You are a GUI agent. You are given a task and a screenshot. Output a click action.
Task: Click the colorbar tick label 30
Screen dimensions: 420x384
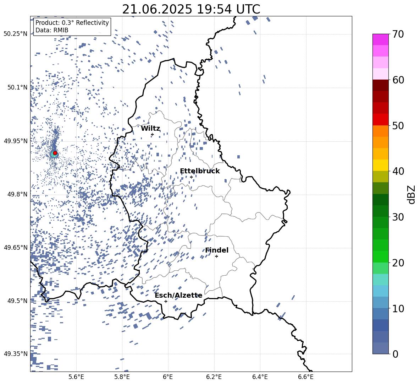coord(398,217)
